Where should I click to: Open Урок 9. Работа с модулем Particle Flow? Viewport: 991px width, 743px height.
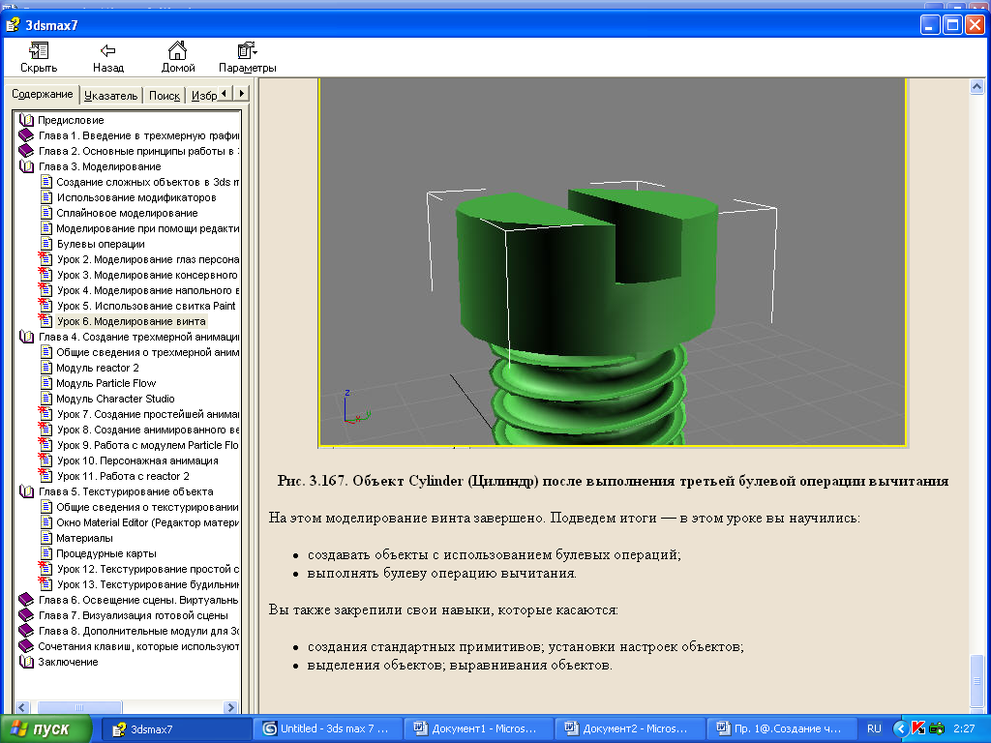147,445
